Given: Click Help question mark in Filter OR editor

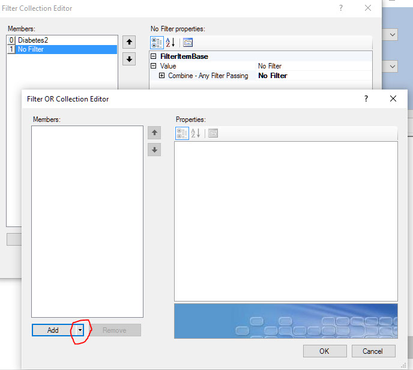Looking at the screenshot, I should [366, 99].
